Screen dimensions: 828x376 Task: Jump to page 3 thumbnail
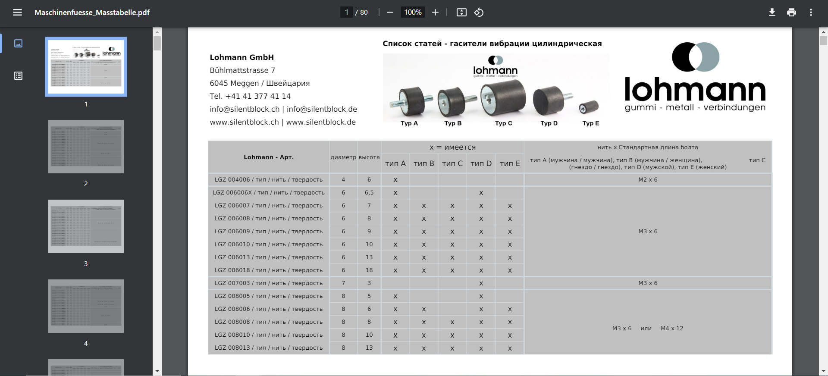[86, 226]
